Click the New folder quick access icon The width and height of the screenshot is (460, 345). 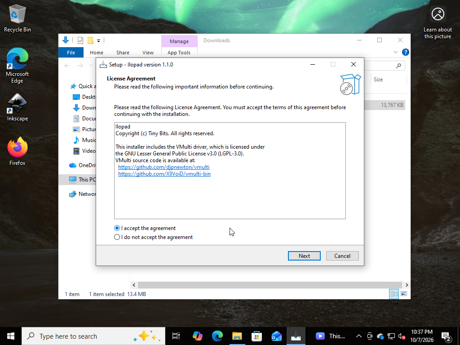coord(90,40)
